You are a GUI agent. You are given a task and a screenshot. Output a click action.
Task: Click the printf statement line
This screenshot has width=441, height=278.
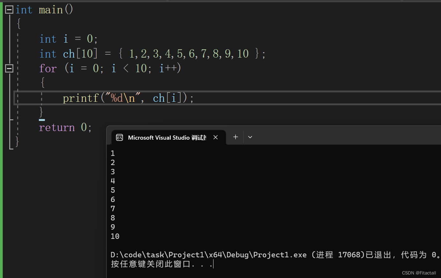coord(128,98)
